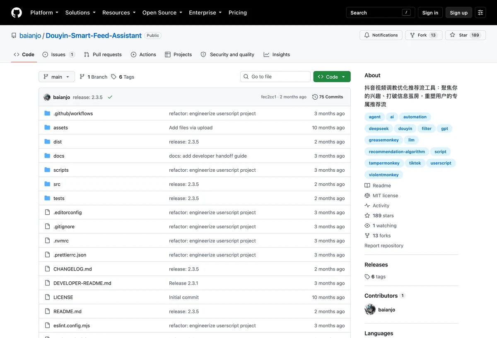Click the file icon for CHANGELOG.md
The width and height of the screenshot is (497, 338).
click(x=47, y=269)
